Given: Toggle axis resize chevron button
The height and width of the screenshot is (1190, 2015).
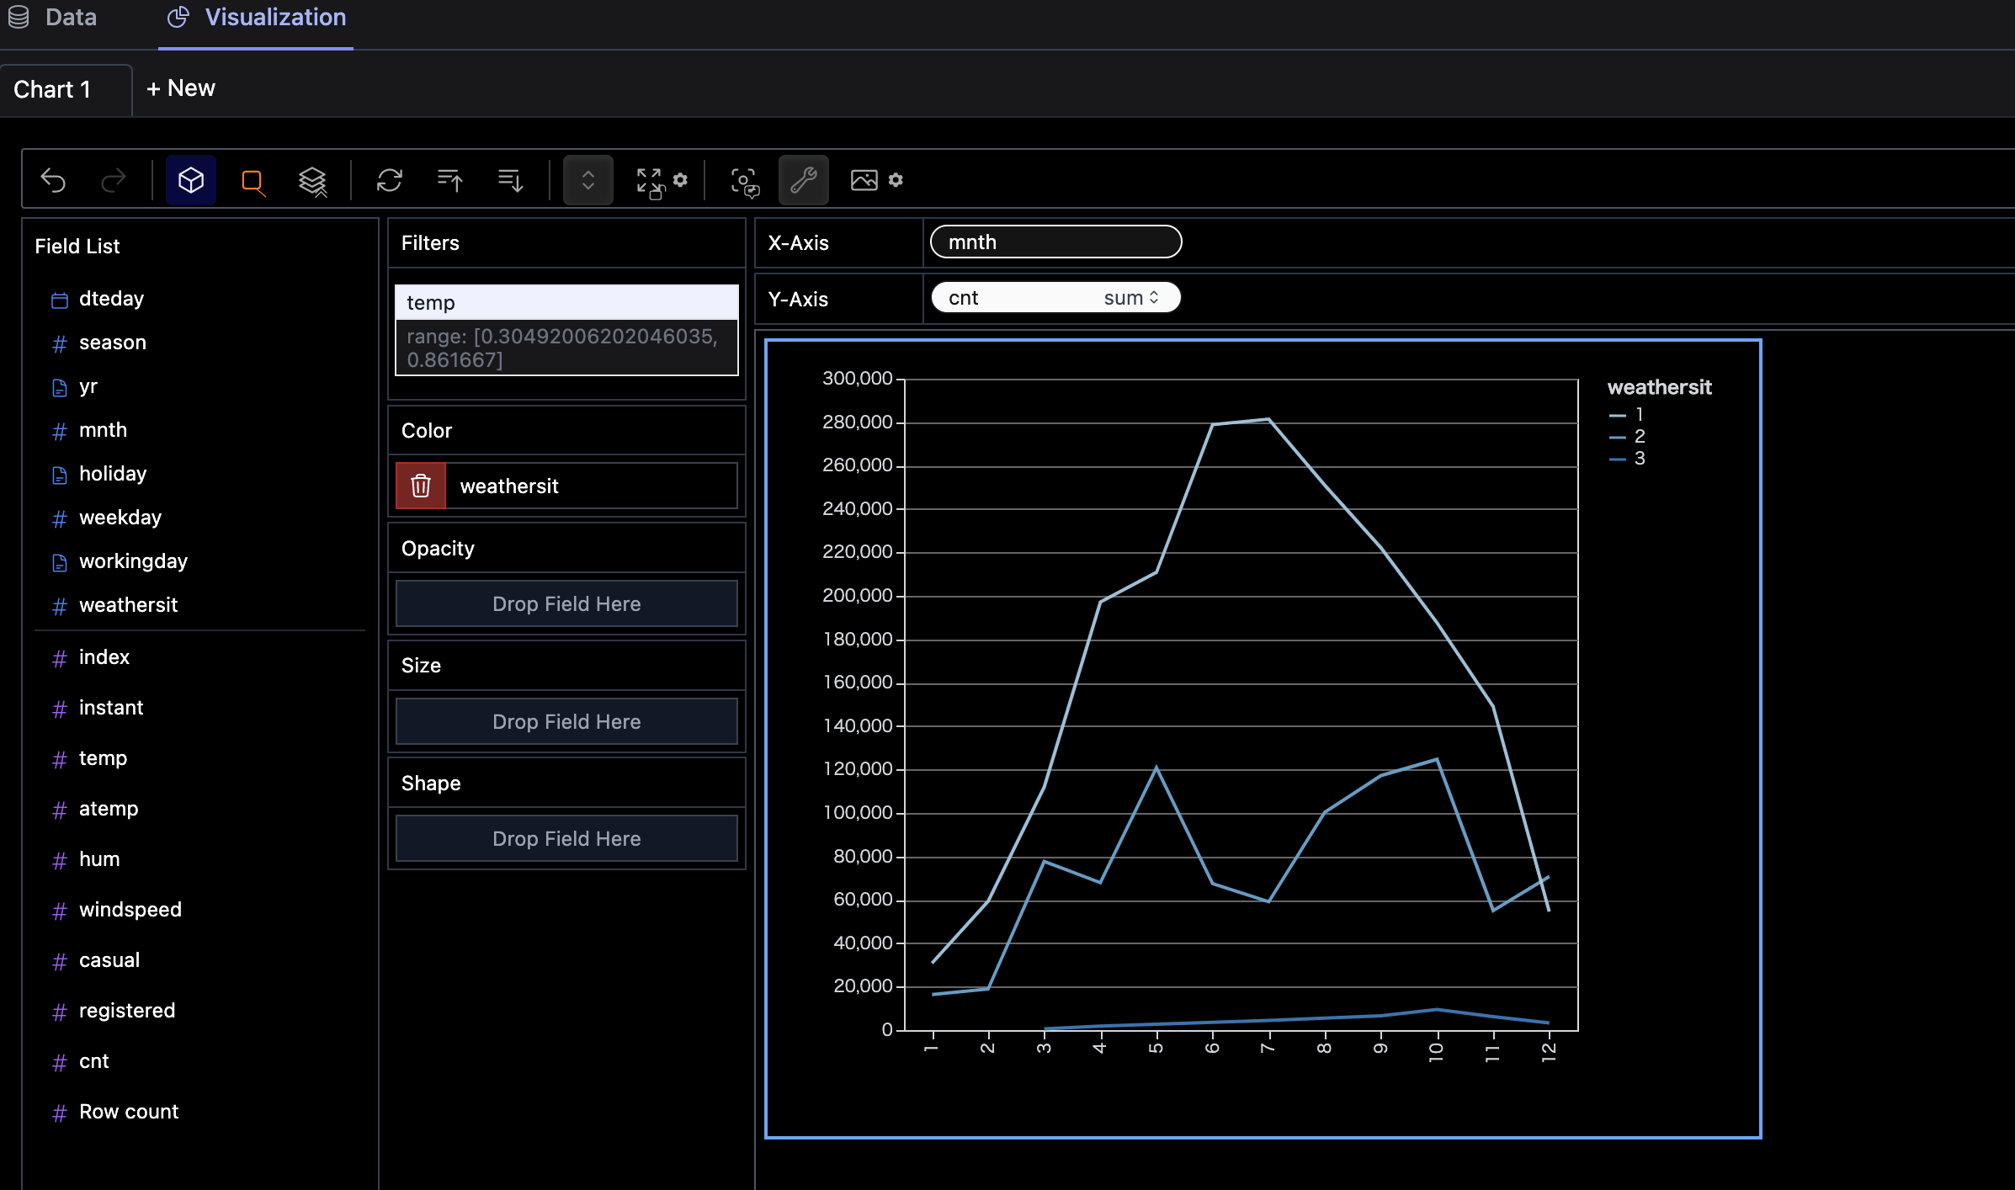Looking at the screenshot, I should [x=587, y=180].
